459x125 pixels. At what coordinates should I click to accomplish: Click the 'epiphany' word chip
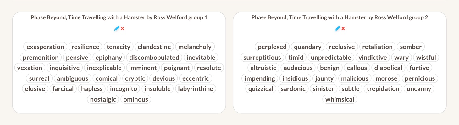point(109,57)
